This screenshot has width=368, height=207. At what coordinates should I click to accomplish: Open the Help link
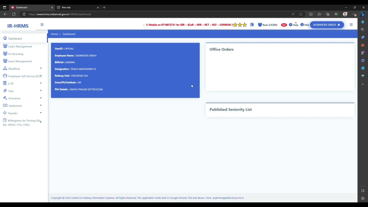[x=294, y=25]
